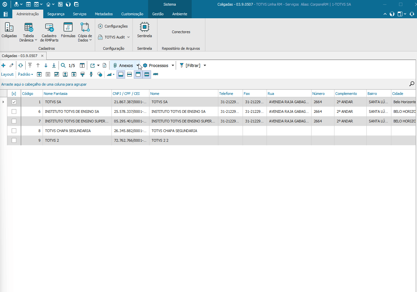Expand the Tabela Dinâmica dropdown
417x292 pixels.
click(x=36, y=40)
